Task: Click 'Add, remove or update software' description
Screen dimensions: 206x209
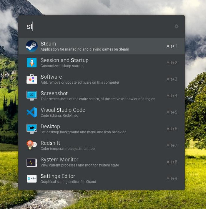Action: click(80, 82)
